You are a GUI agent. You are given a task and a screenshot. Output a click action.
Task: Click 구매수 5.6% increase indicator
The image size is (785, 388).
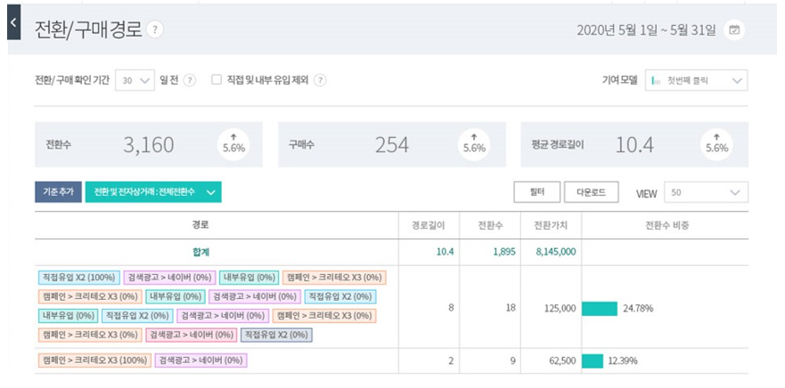pos(474,143)
